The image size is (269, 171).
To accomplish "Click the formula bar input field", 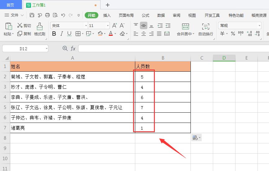I will coord(173,48).
